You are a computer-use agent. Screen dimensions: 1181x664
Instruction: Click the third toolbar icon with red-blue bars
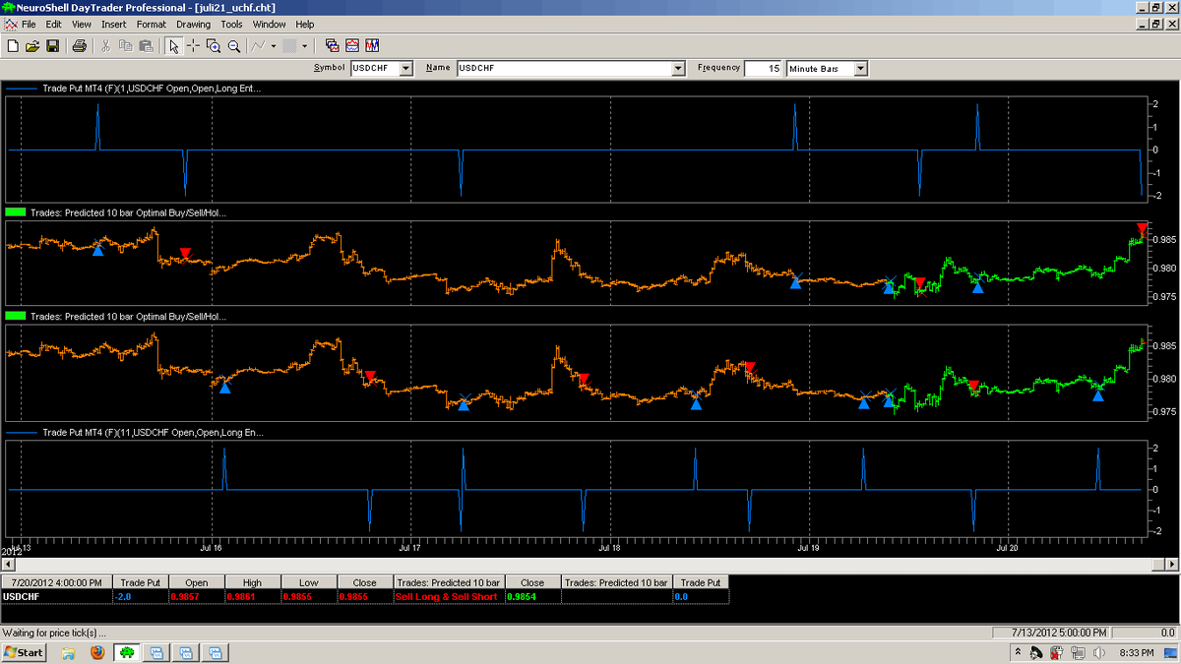tap(373, 45)
